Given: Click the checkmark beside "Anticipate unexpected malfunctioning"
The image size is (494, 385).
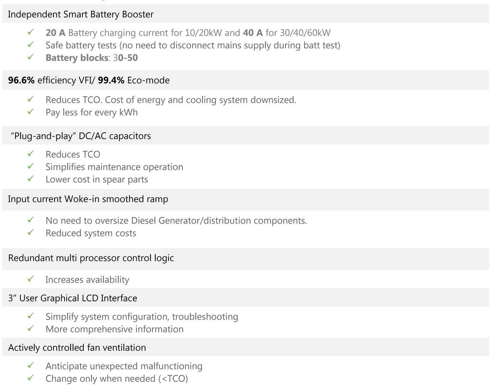Looking at the screenshot, I should 31,365.
